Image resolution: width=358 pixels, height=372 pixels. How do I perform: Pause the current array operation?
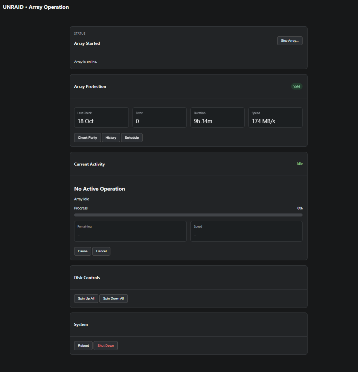coord(82,251)
